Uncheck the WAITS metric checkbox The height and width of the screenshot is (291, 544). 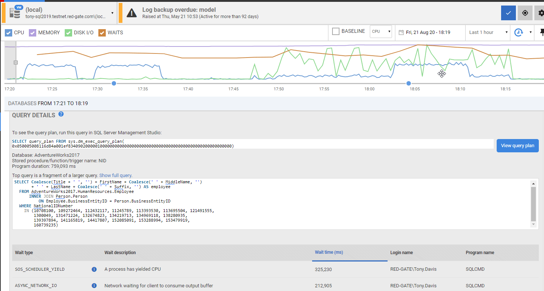click(102, 32)
